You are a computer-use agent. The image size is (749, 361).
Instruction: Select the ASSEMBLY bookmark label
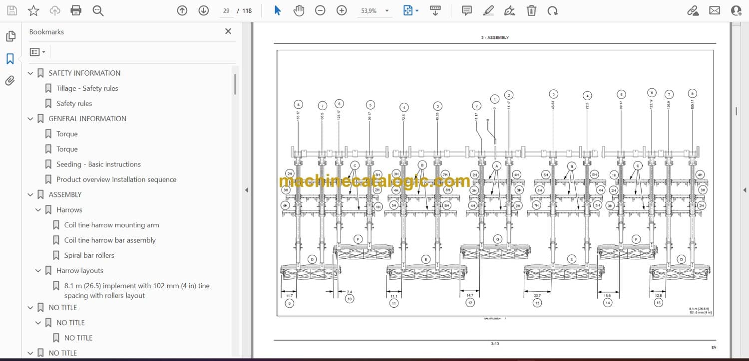65,195
